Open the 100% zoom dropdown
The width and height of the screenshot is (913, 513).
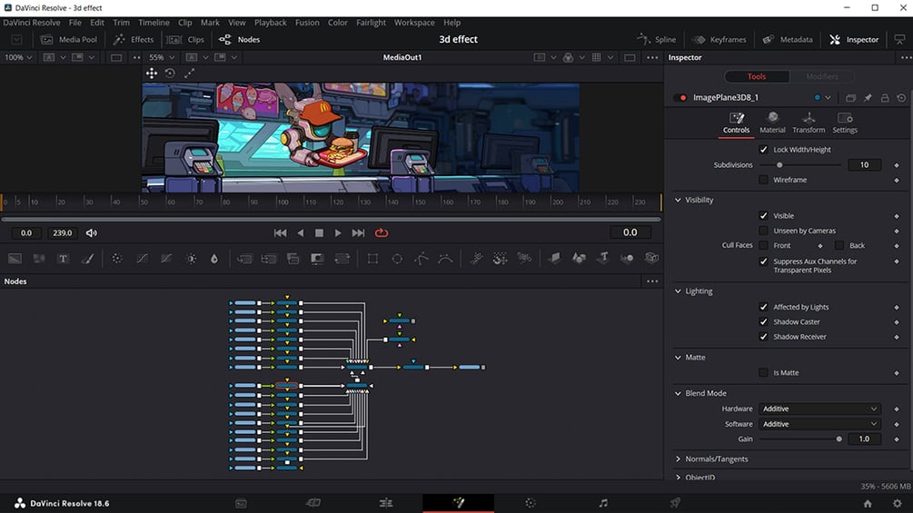click(18, 57)
